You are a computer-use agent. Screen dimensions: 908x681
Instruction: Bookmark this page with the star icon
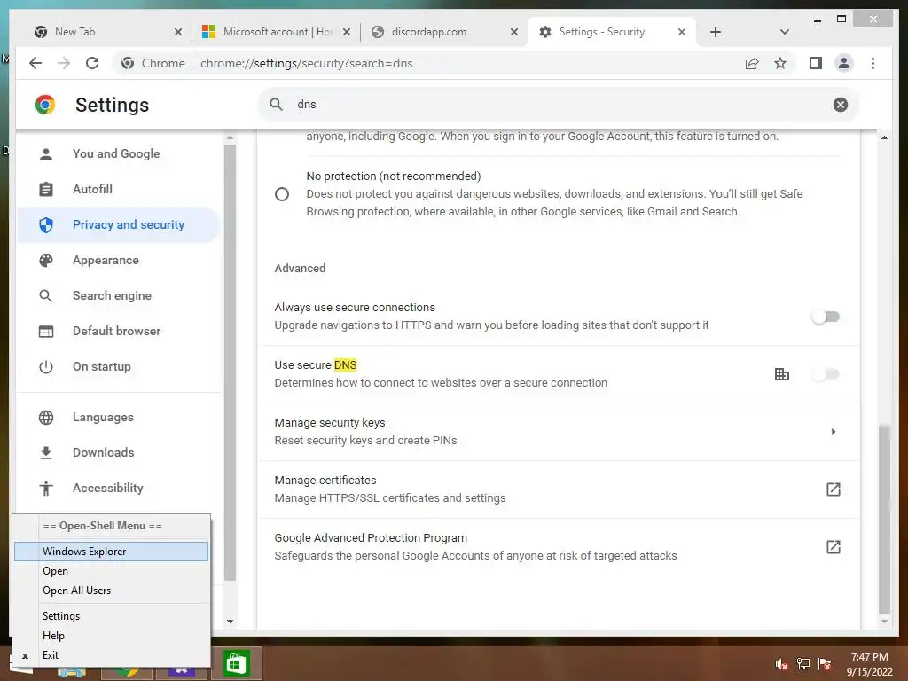pyautogui.click(x=780, y=63)
